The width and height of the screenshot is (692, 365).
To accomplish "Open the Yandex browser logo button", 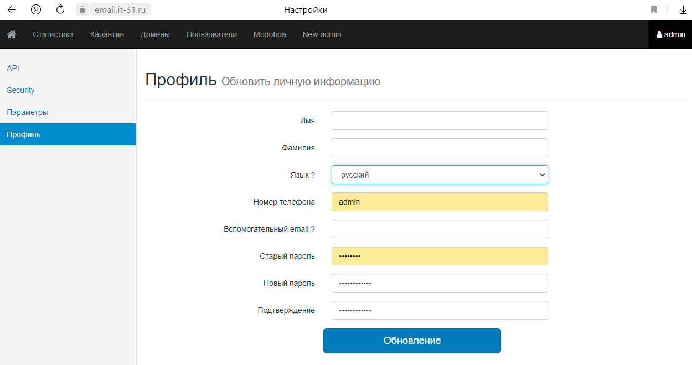I will pyautogui.click(x=36, y=9).
